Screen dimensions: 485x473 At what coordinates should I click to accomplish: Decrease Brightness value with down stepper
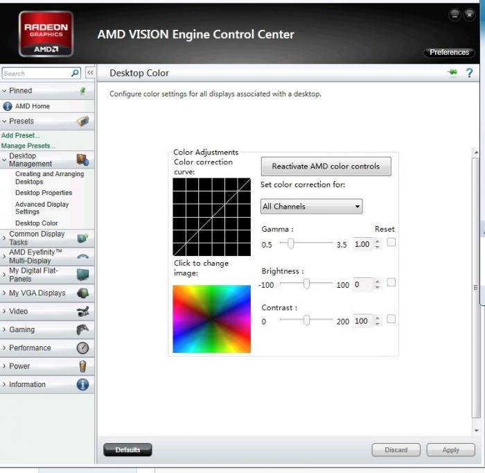(x=377, y=287)
